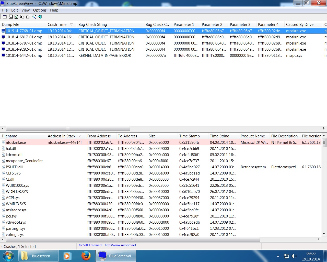The image size is (327, 262).
Task: Select the WDFLDR.SYS row
Action: click(161, 191)
